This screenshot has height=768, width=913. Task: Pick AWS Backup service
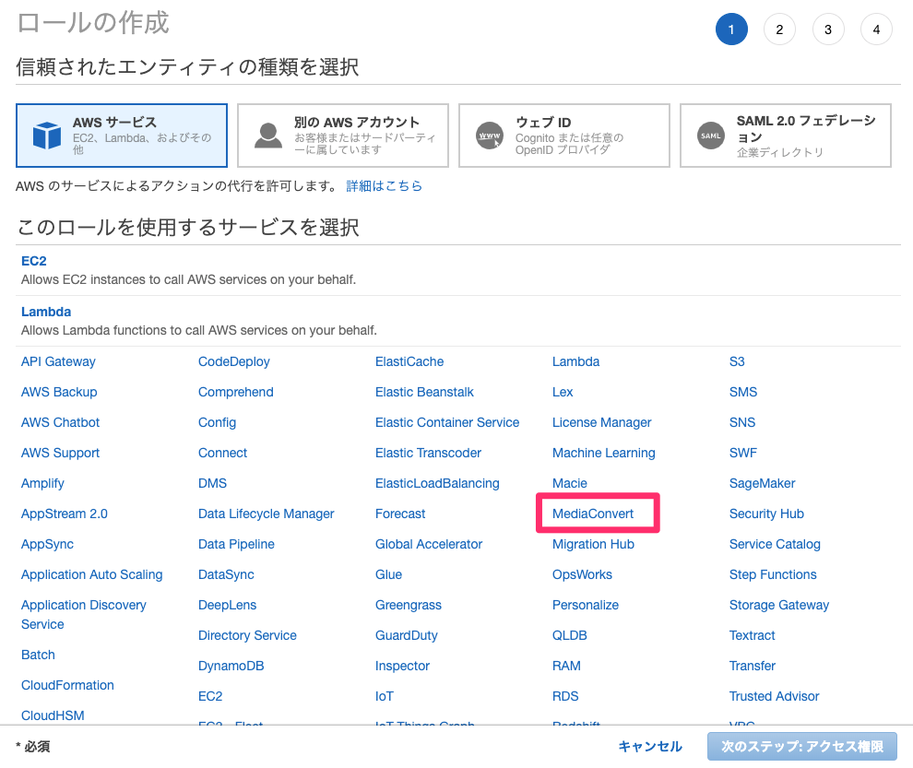[x=59, y=392]
